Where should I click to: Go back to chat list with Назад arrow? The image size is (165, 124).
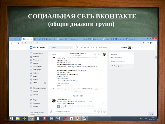[x=53, y=55]
